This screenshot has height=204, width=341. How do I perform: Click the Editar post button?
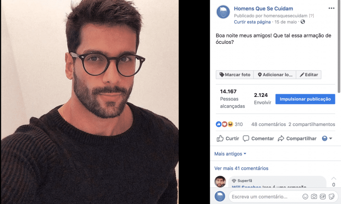[x=309, y=75]
